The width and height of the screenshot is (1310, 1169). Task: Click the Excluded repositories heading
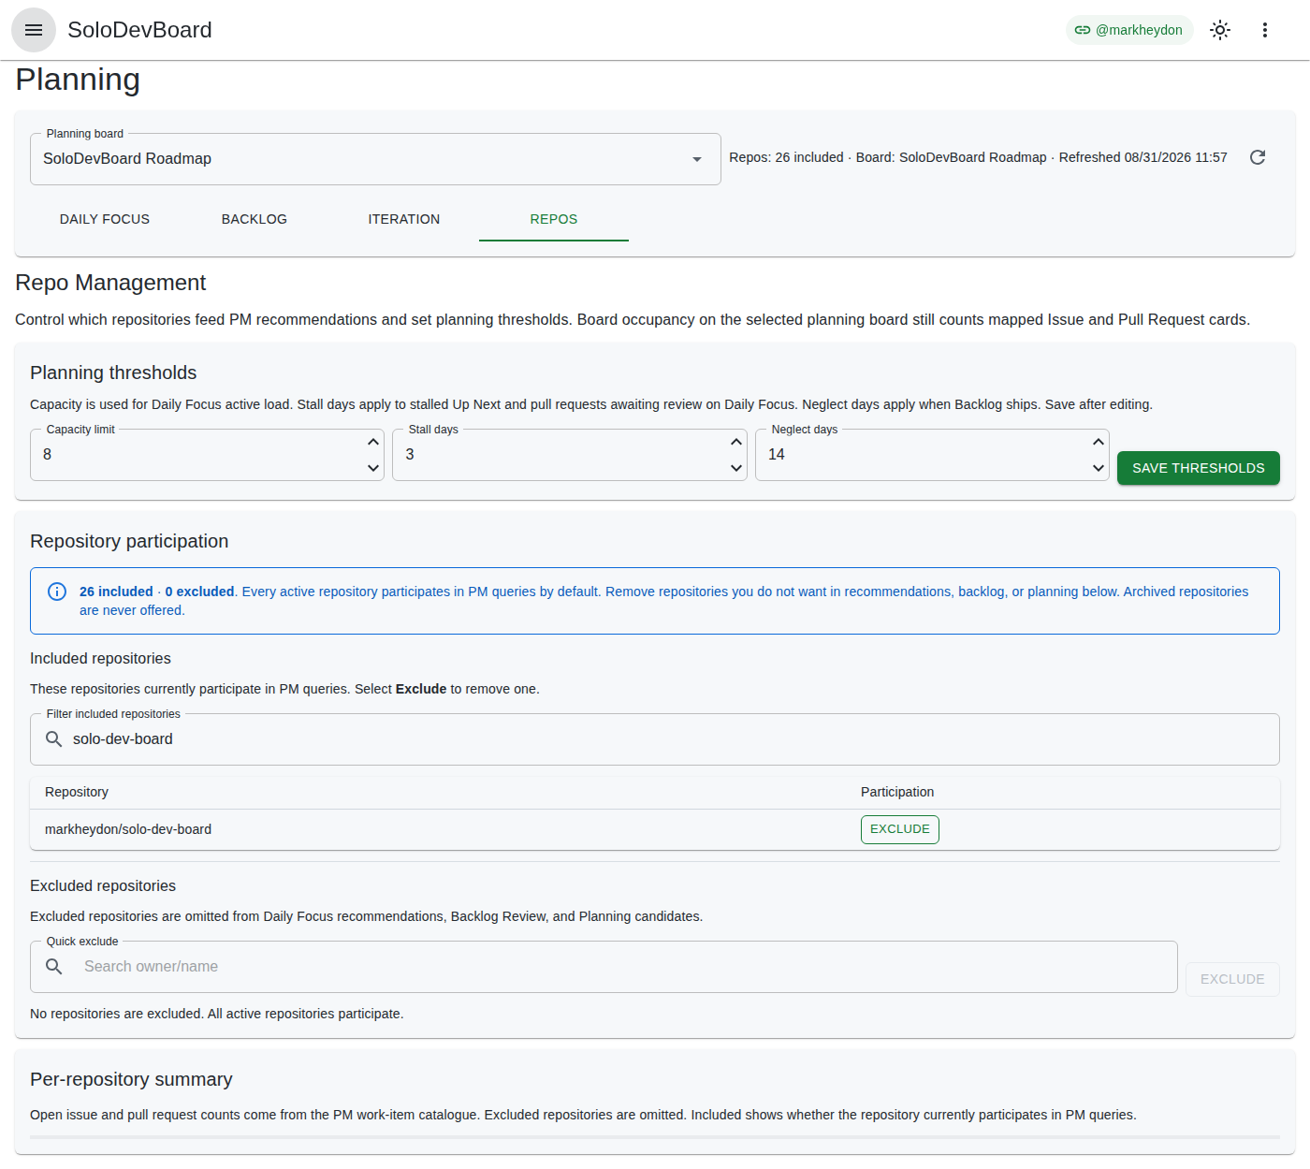click(103, 885)
